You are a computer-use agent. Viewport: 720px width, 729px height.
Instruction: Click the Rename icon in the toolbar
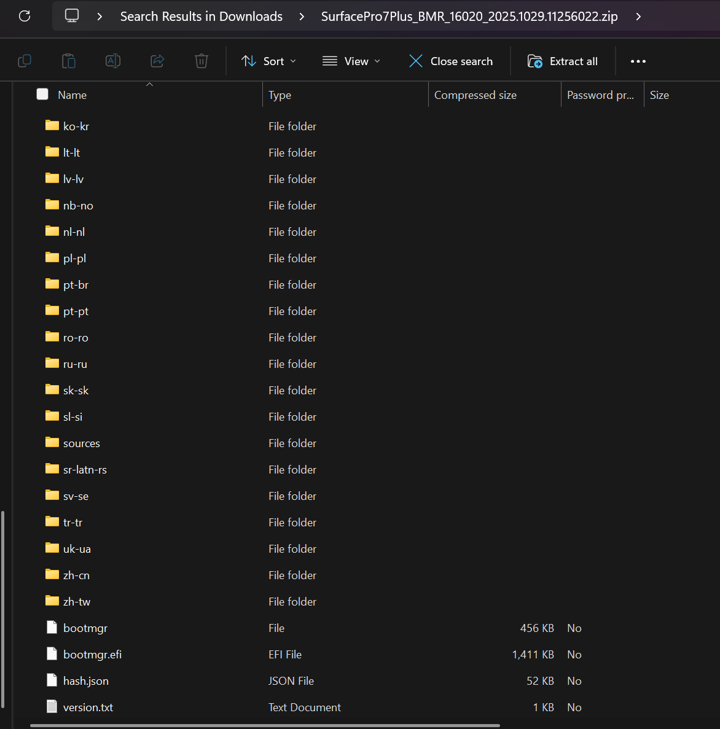click(113, 61)
